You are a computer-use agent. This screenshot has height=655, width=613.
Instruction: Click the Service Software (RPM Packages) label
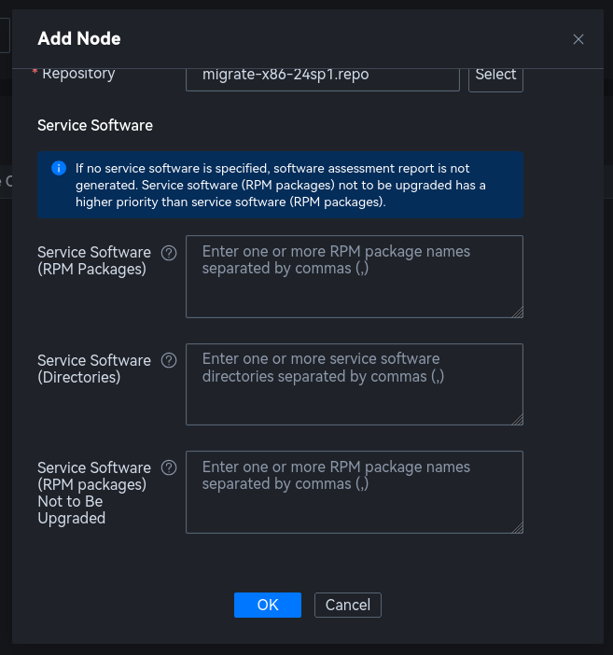93,260
